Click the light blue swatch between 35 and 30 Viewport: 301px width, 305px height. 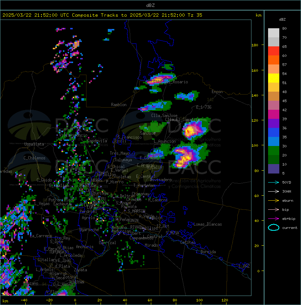point(274,142)
